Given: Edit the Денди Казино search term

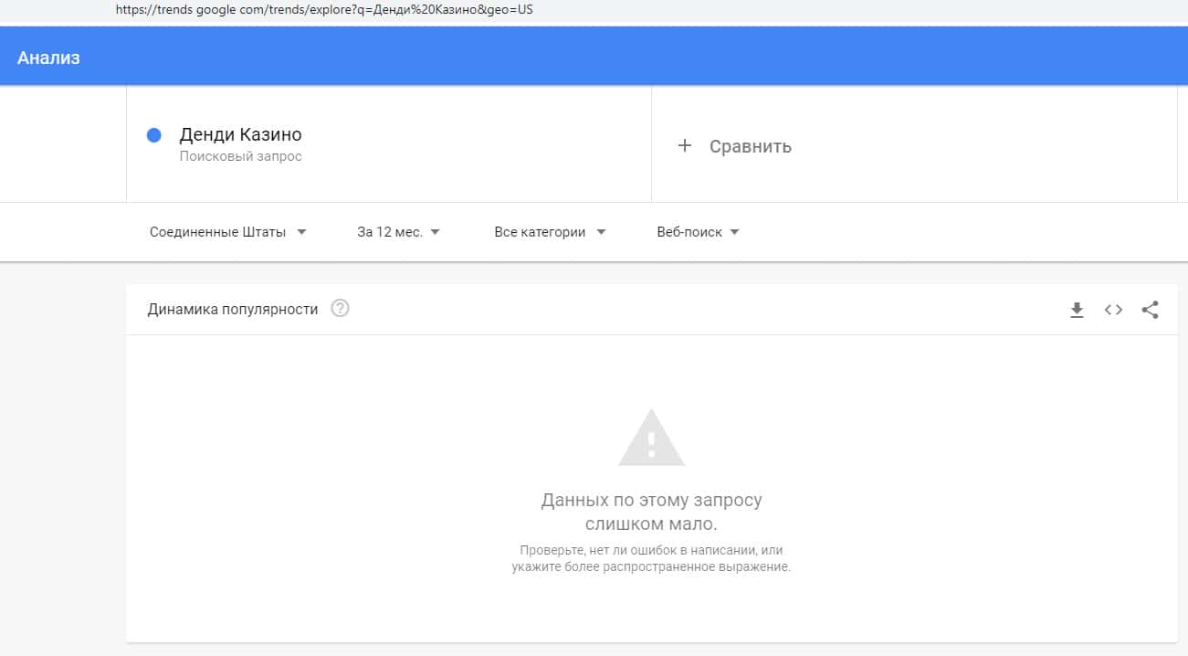Looking at the screenshot, I should point(240,134).
